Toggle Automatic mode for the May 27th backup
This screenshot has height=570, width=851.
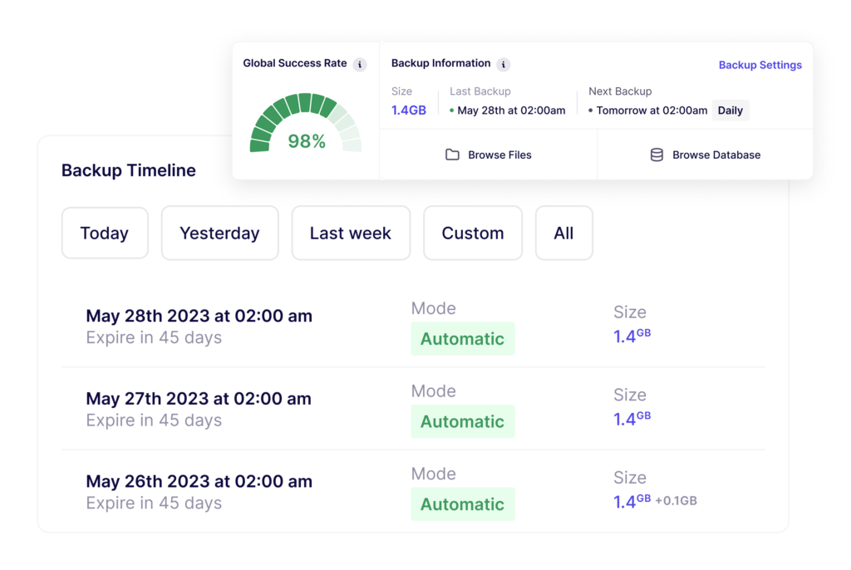coord(463,421)
